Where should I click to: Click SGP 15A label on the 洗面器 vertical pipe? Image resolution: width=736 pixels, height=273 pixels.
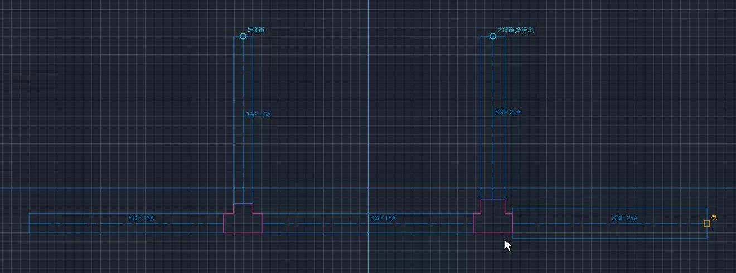tap(258, 114)
